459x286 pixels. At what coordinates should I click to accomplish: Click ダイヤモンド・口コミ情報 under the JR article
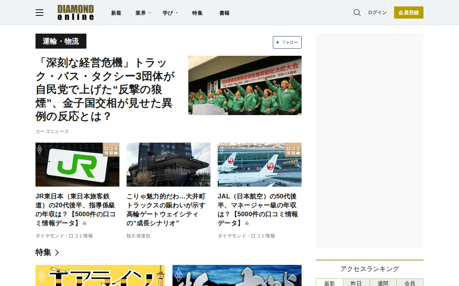click(64, 236)
